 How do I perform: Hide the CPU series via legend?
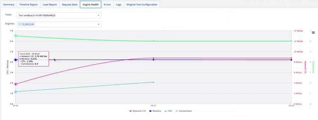pos(168,111)
